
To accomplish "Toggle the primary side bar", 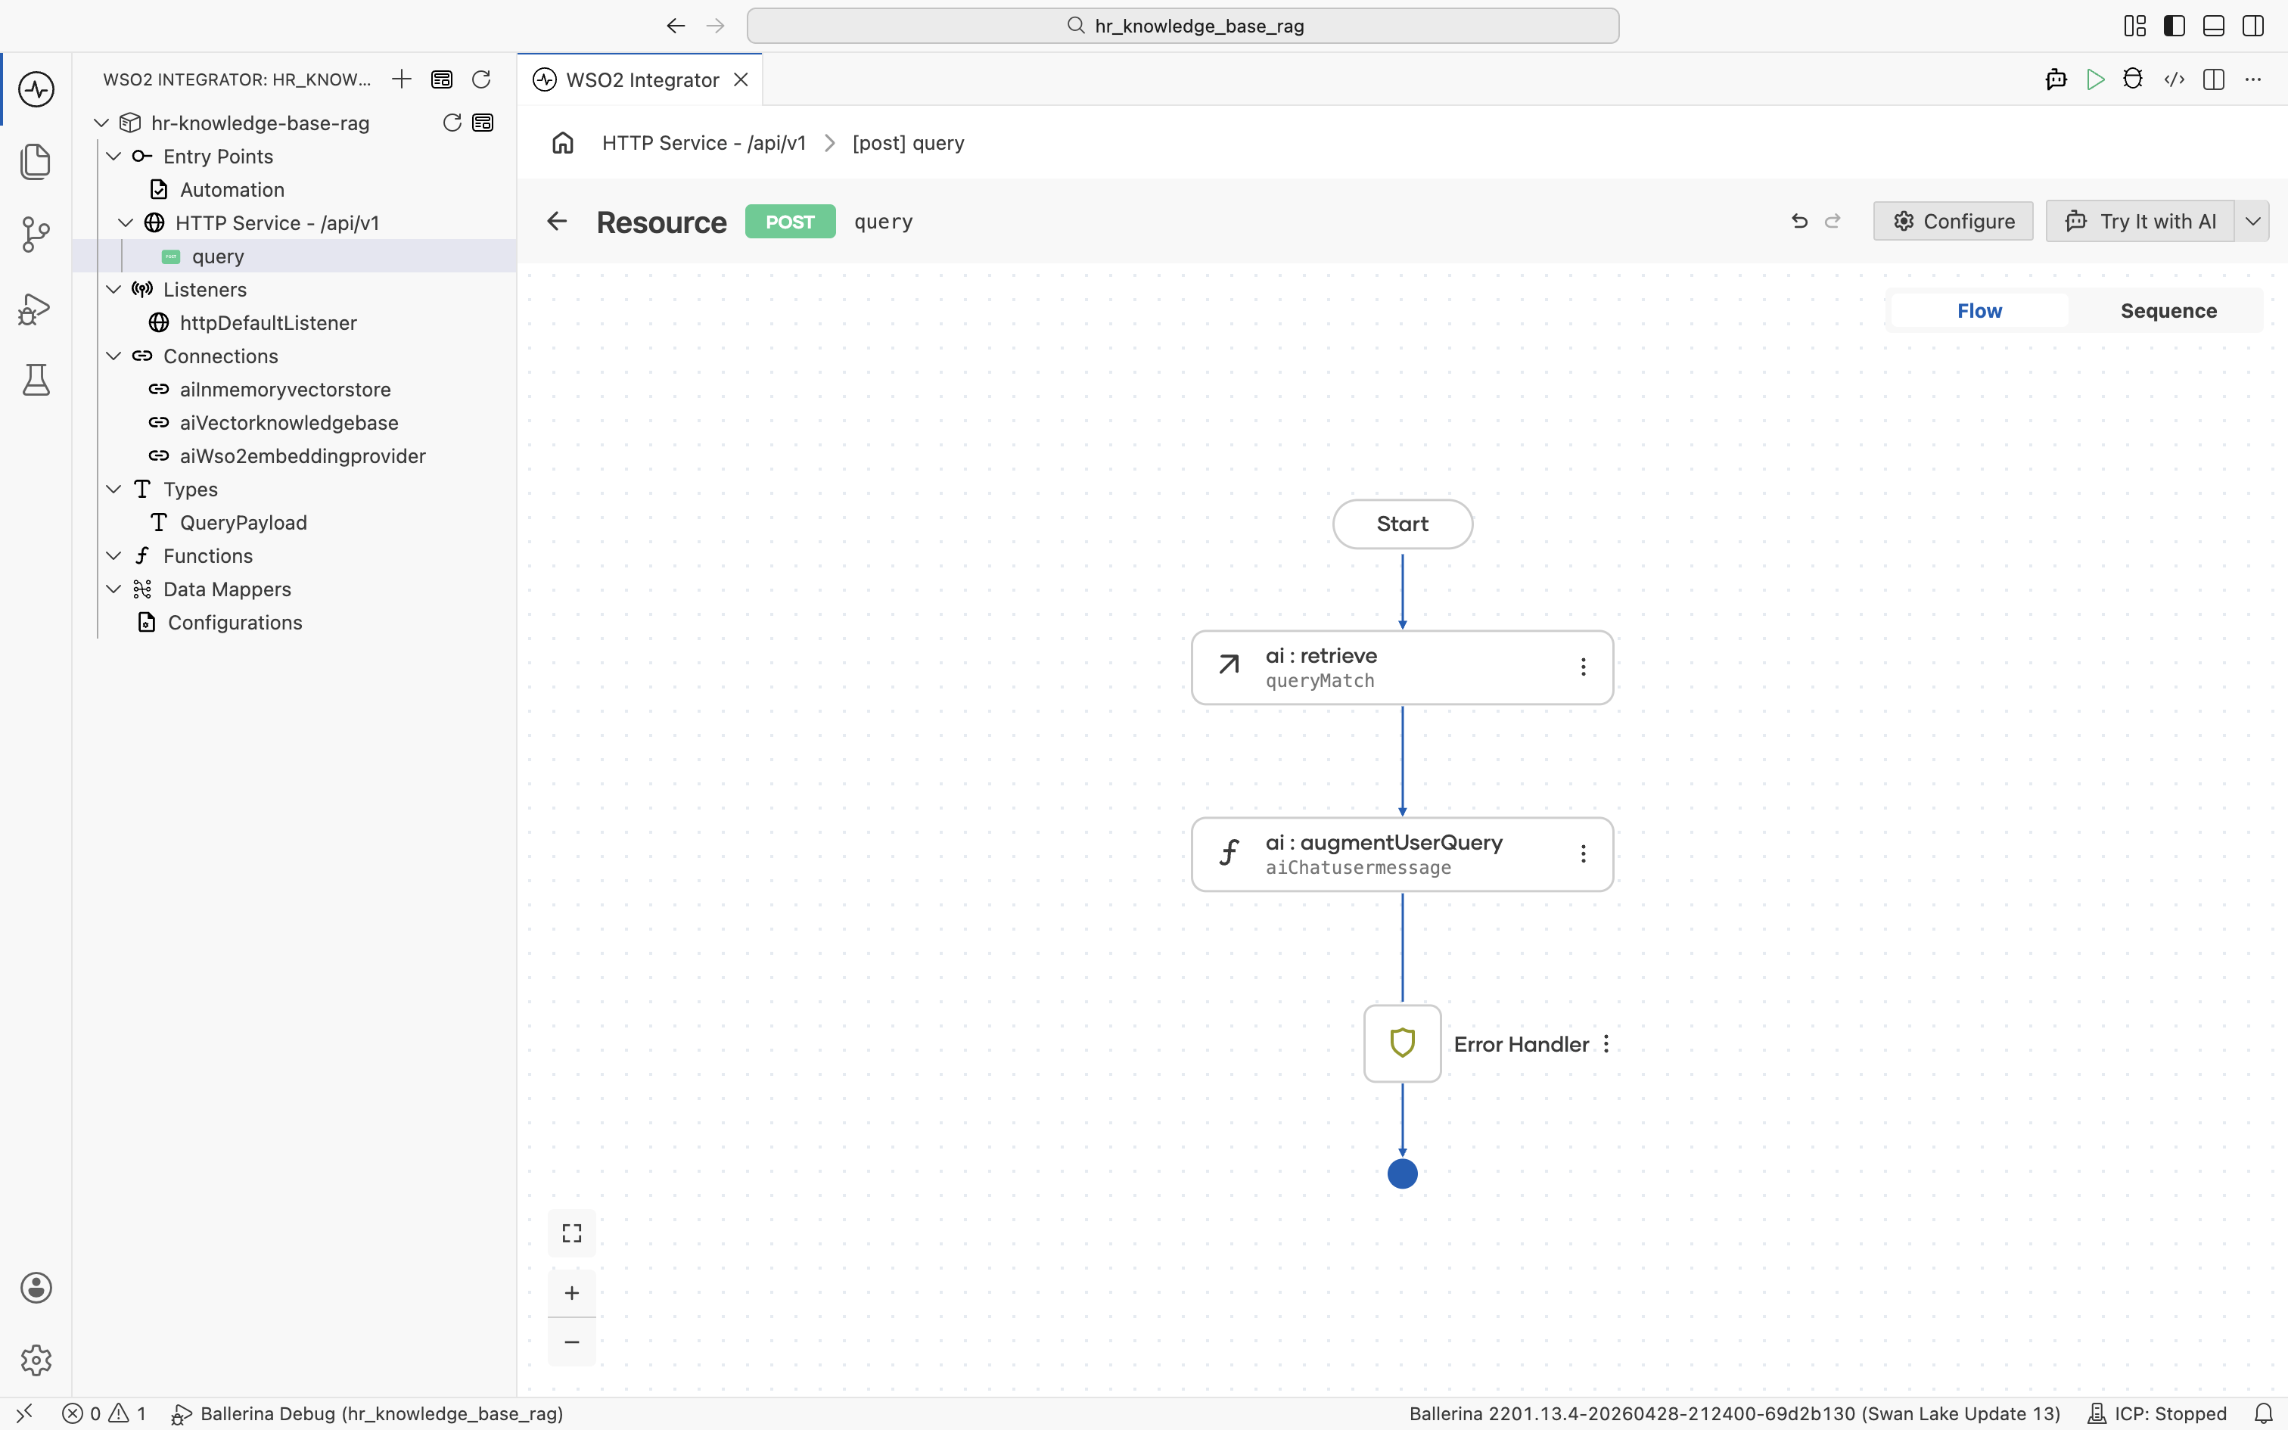I will 2175,26.
